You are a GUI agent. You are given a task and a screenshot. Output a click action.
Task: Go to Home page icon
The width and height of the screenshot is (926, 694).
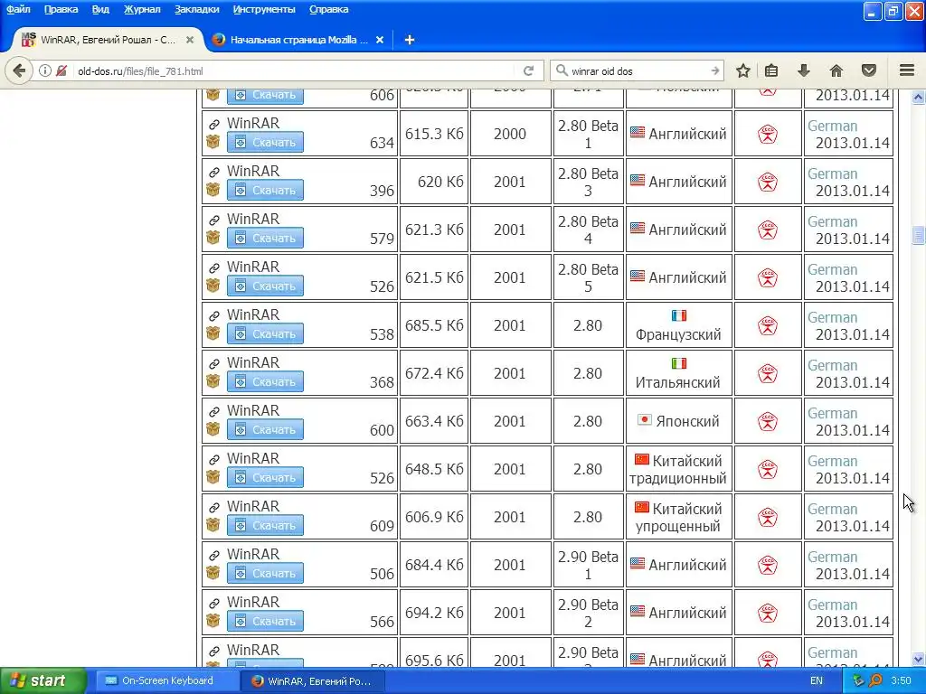coord(836,70)
